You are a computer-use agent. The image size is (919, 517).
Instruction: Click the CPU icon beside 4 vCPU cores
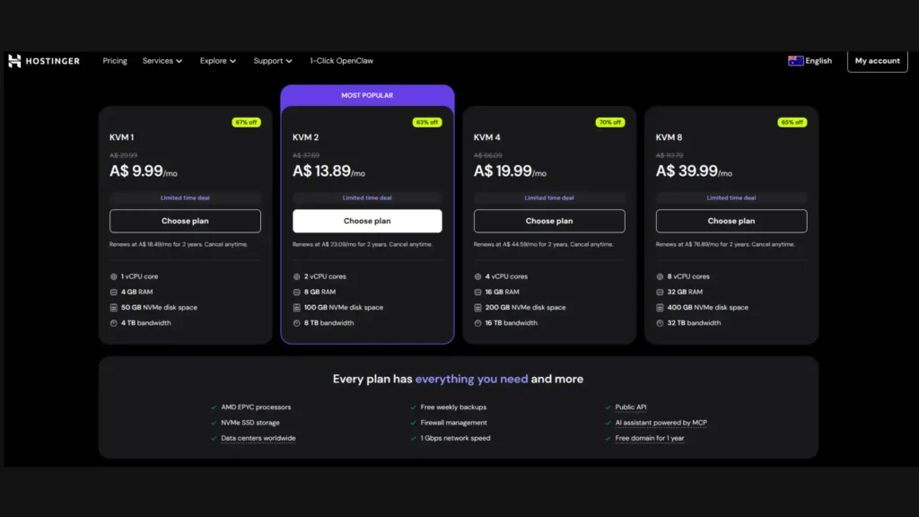tap(477, 276)
